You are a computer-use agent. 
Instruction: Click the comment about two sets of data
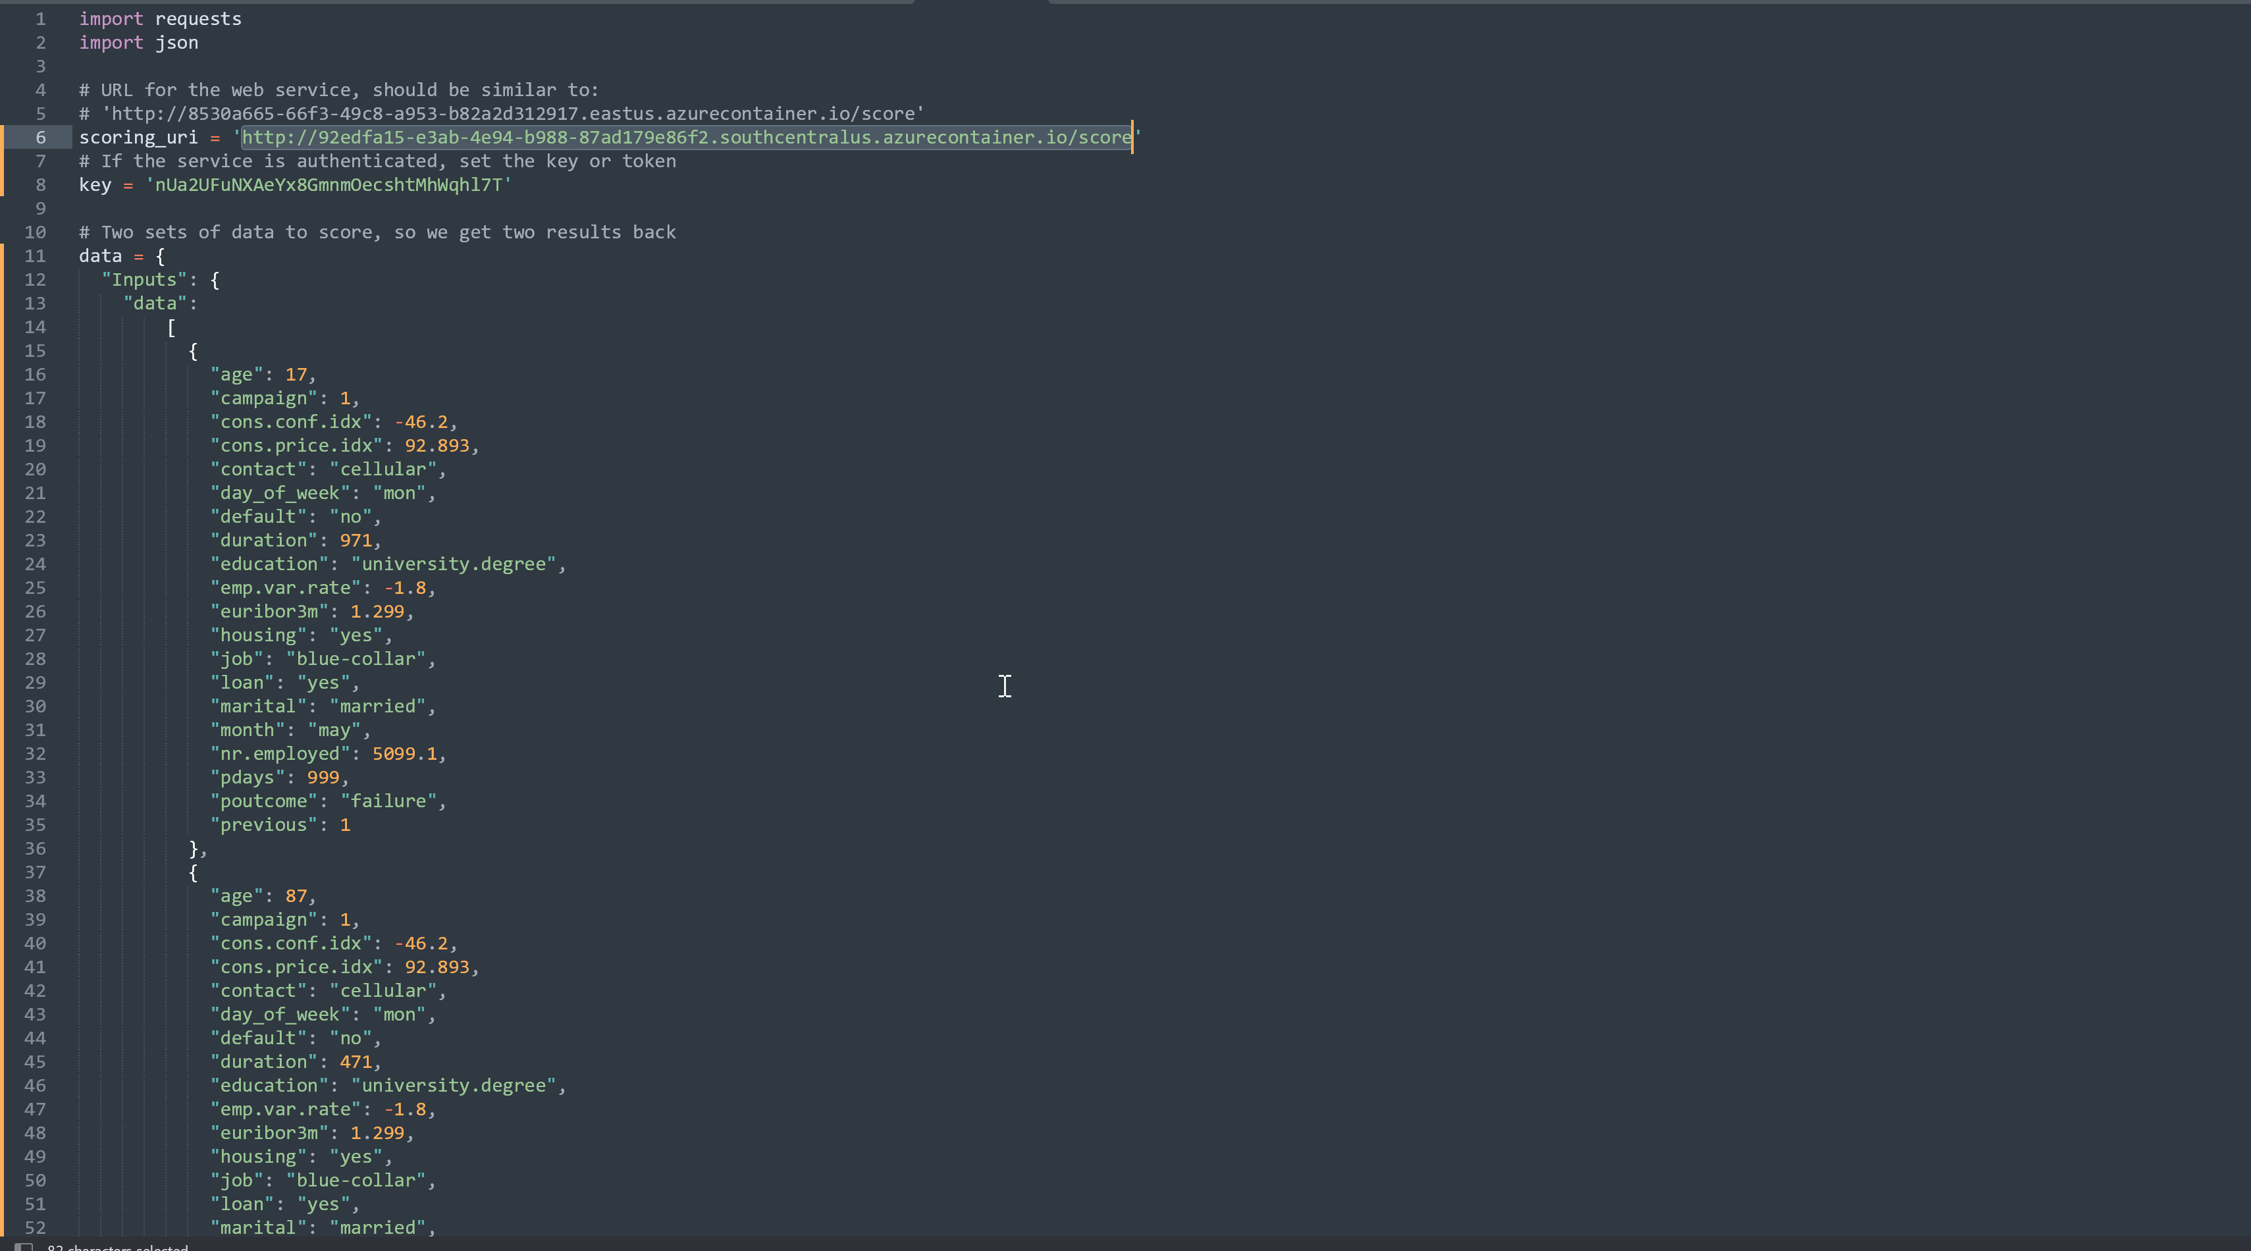(377, 232)
